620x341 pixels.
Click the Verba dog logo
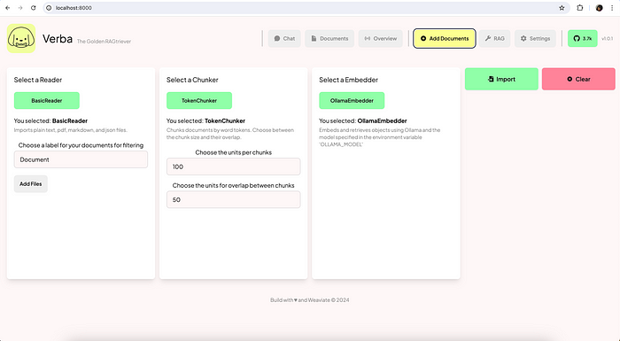point(21,38)
